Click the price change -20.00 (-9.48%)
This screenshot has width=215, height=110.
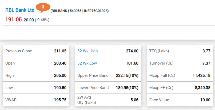pyautogui.click(x=36, y=20)
